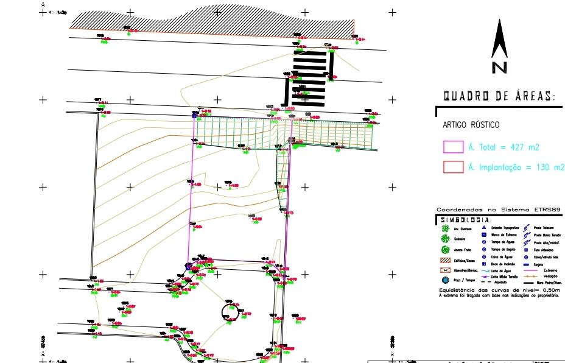Click the 'SIMBOLOGIA:' heading
The width and height of the screenshot is (565, 363).
point(466,220)
